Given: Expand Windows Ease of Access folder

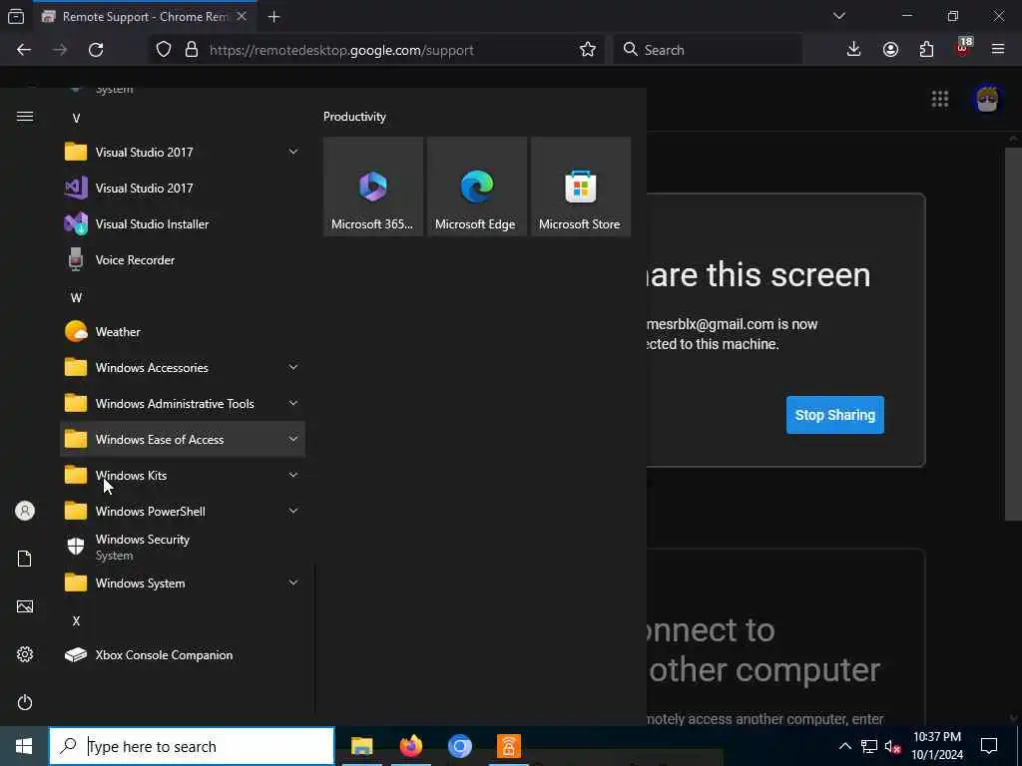Looking at the screenshot, I should (x=183, y=440).
